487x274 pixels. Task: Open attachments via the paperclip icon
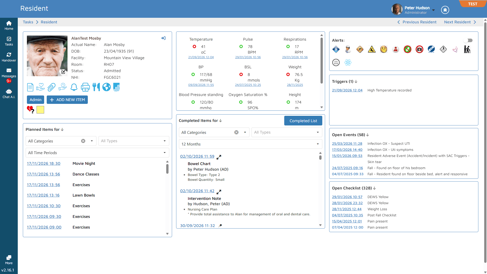coord(51,87)
